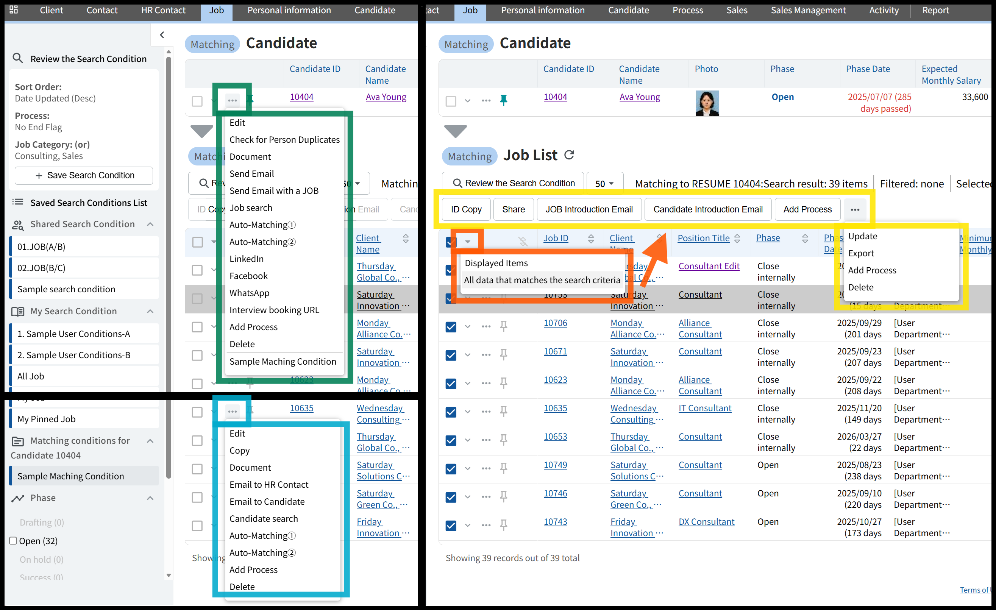Open the app grid icon in the top bar
996x610 pixels.
point(13,9)
